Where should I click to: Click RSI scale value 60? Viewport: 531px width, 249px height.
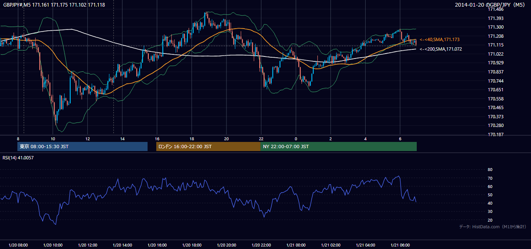coord(490,186)
